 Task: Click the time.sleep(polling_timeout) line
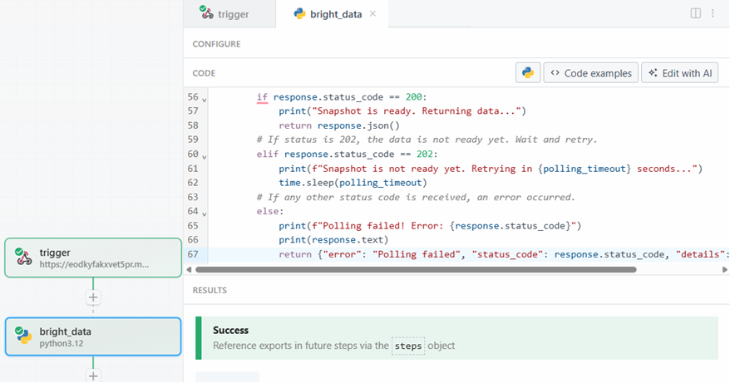353,183
